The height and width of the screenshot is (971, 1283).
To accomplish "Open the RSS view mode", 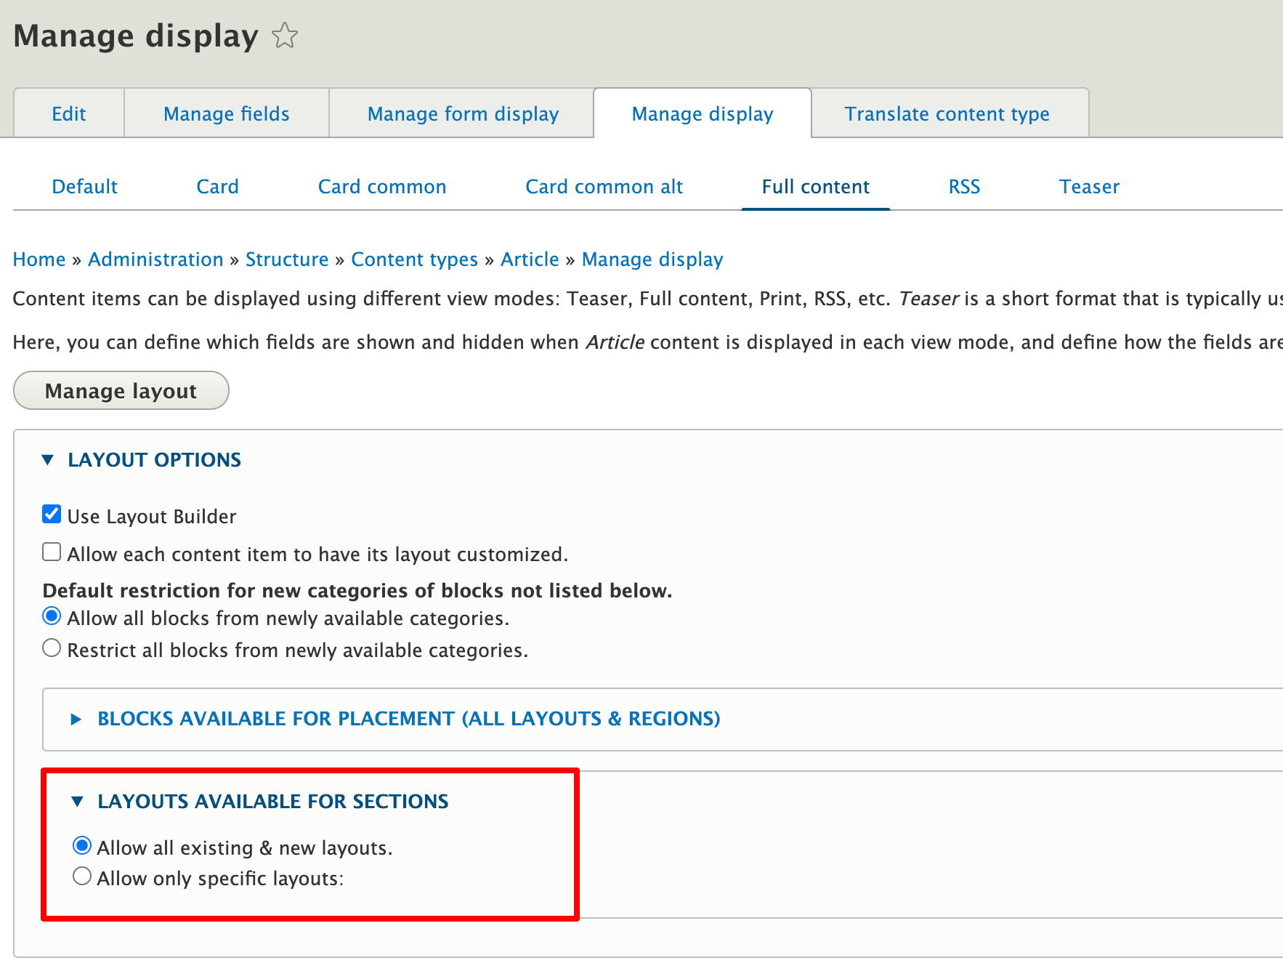I will pos(963,187).
